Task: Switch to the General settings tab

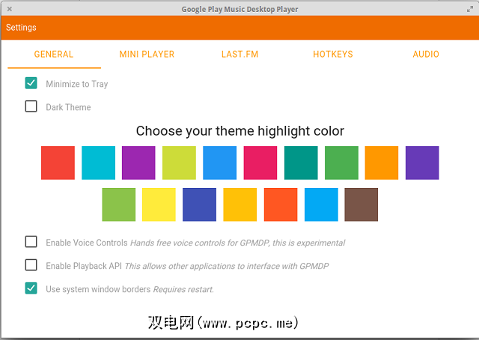Action: coord(54,55)
